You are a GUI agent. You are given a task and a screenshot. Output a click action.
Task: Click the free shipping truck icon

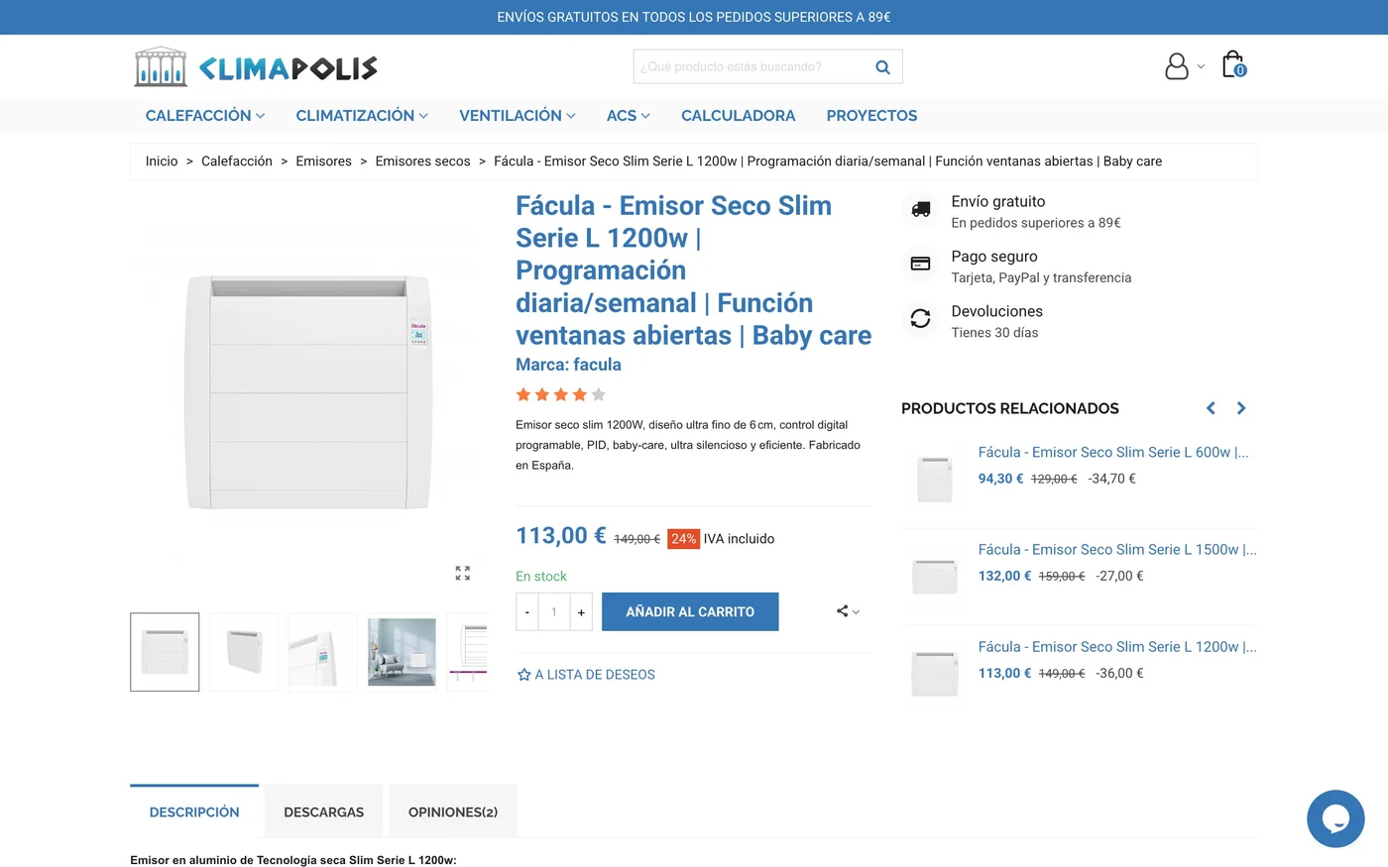pos(921,209)
